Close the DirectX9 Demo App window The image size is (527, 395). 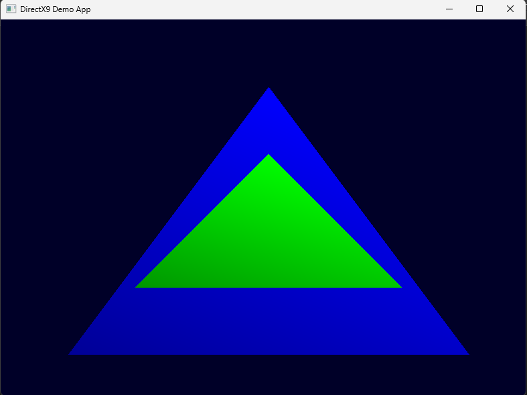point(510,9)
